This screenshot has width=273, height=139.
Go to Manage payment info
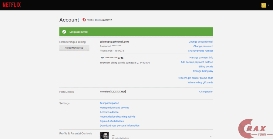(201, 57)
